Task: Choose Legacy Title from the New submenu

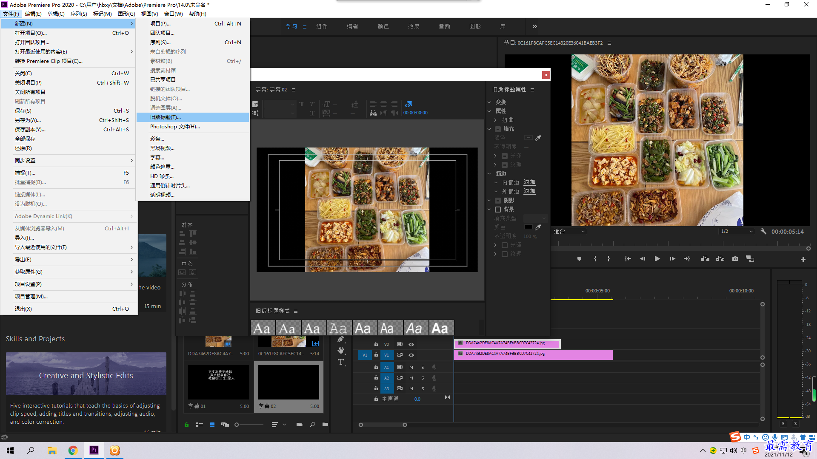Action: pos(193,117)
